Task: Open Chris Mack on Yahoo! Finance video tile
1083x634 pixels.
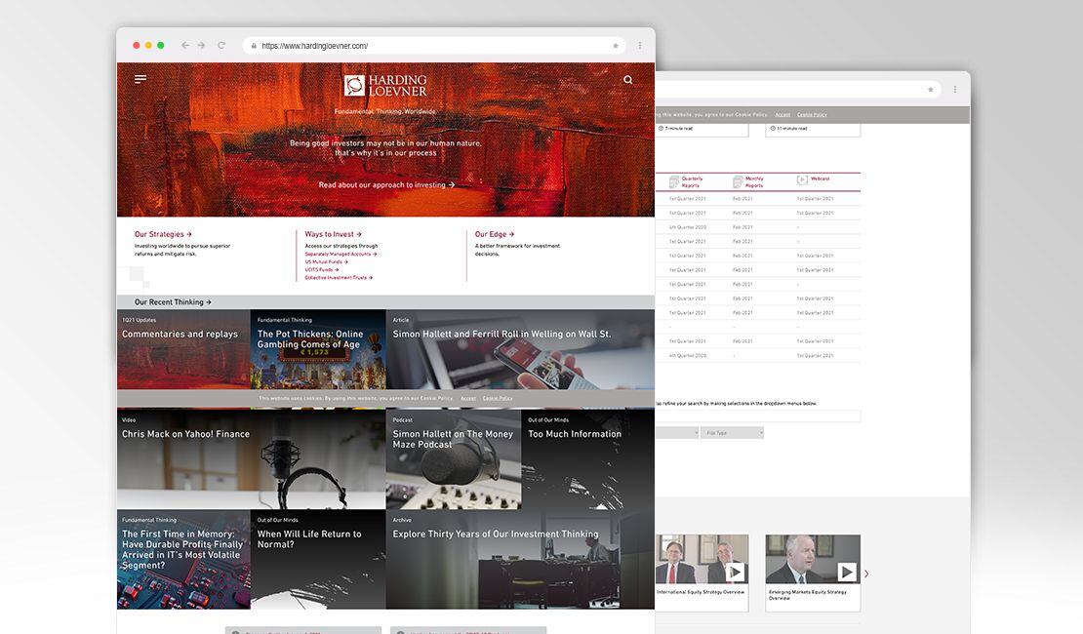Action: point(252,459)
